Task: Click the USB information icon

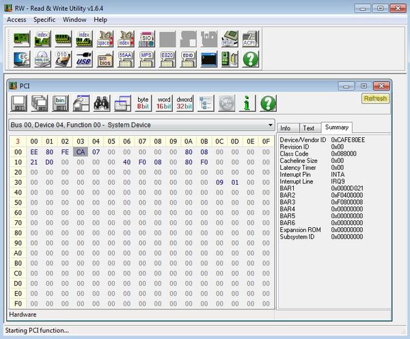Action: point(84,59)
